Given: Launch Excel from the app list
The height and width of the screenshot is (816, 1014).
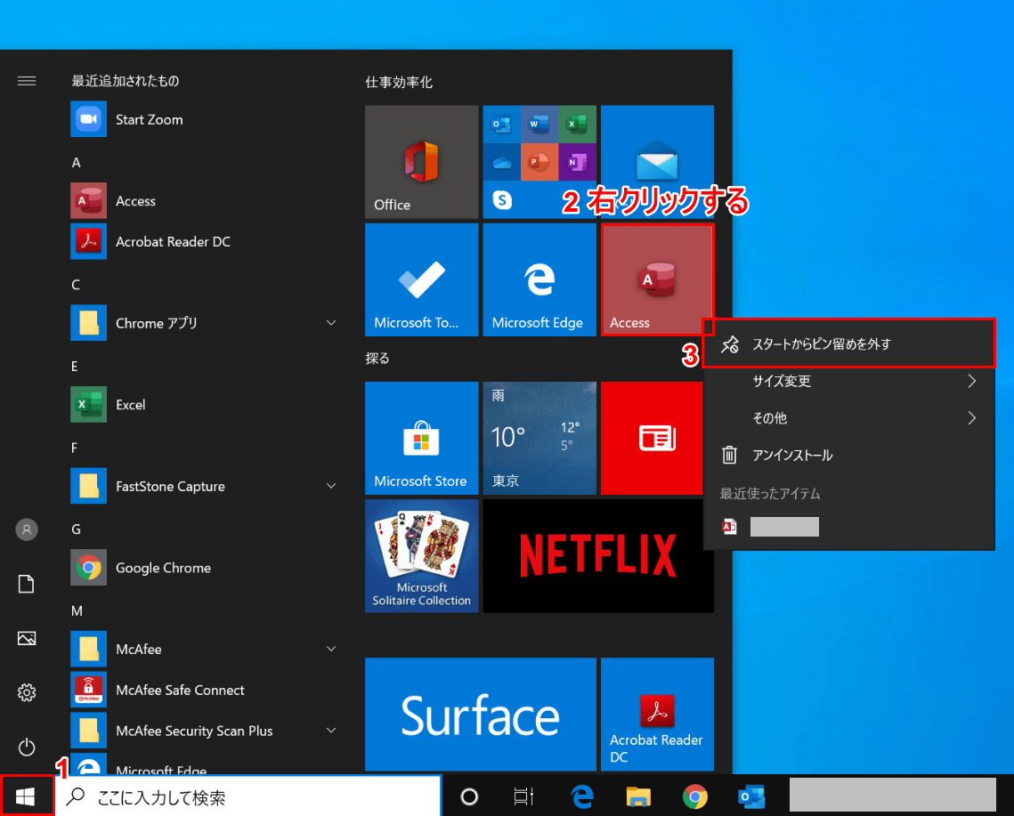Looking at the screenshot, I should [207, 405].
